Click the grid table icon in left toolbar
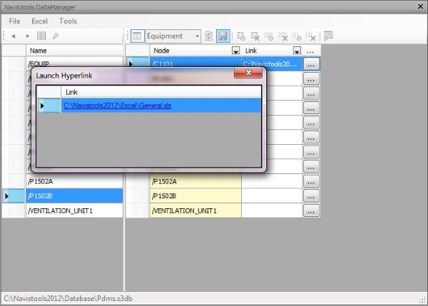Image resolution: width=428 pixels, height=306 pixels. coord(41,36)
